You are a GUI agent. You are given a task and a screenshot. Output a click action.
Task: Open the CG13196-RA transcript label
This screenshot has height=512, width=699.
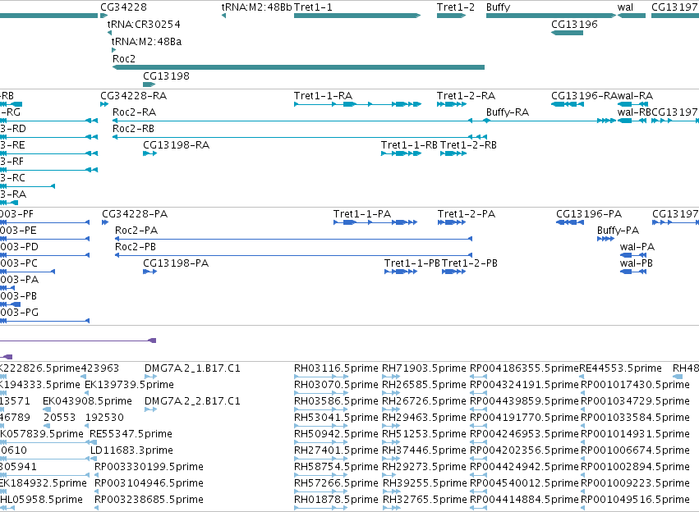584,96
